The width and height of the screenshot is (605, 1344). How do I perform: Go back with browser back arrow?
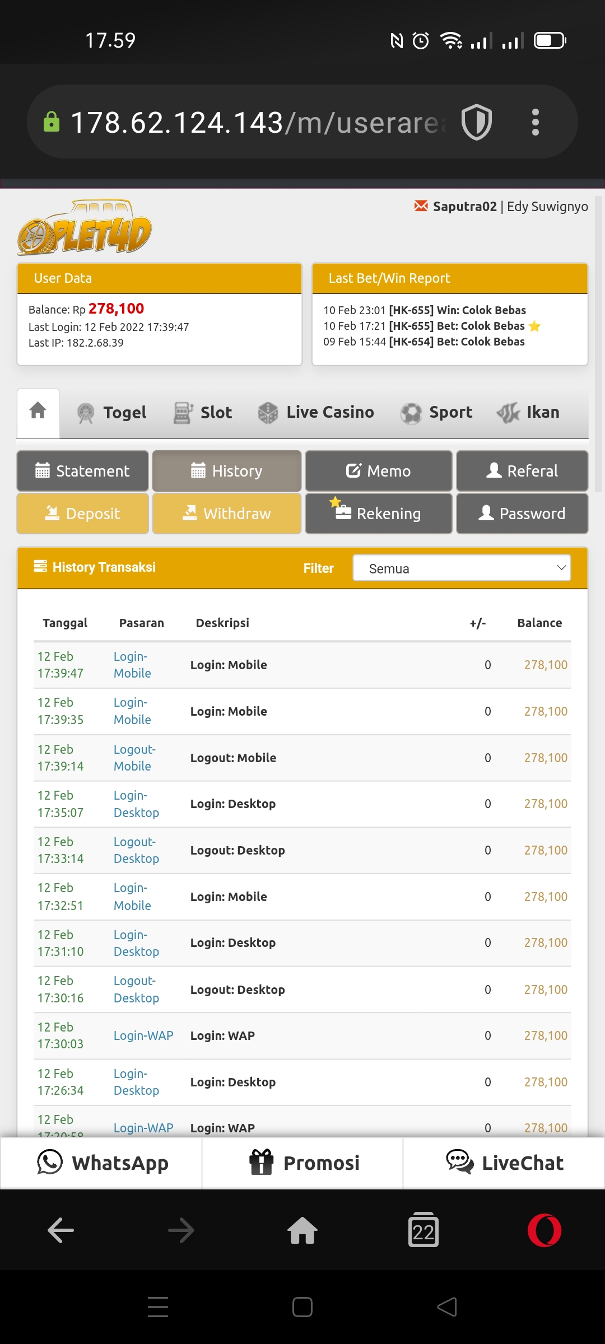[x=61, y=1230]
